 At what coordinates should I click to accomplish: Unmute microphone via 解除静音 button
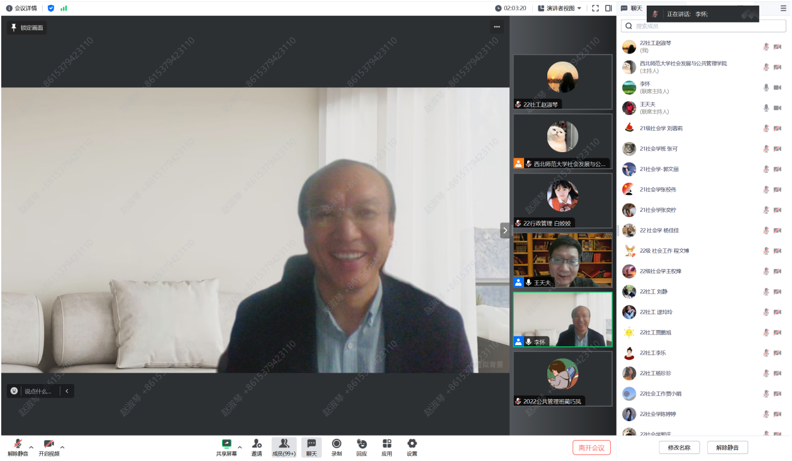[18, 444]
